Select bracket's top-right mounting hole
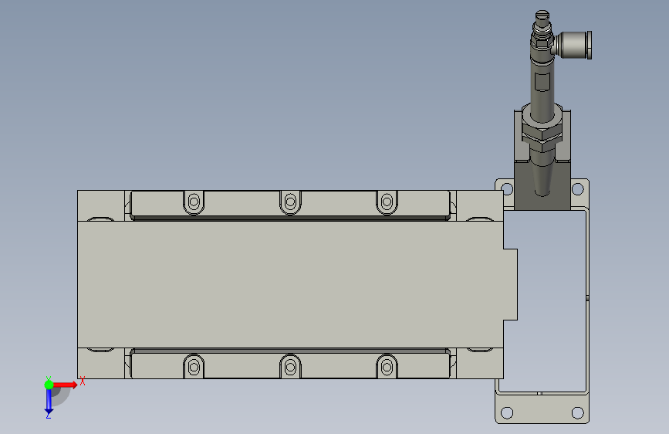This screenshot has height=434, width=669. click(578, 188)
